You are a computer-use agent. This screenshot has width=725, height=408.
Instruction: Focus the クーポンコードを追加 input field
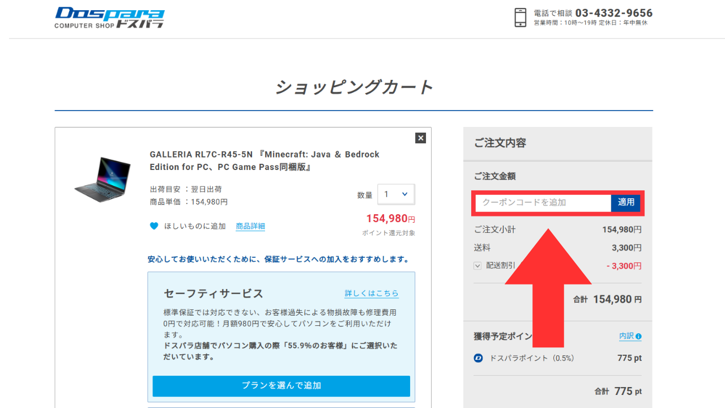(543, 202)
